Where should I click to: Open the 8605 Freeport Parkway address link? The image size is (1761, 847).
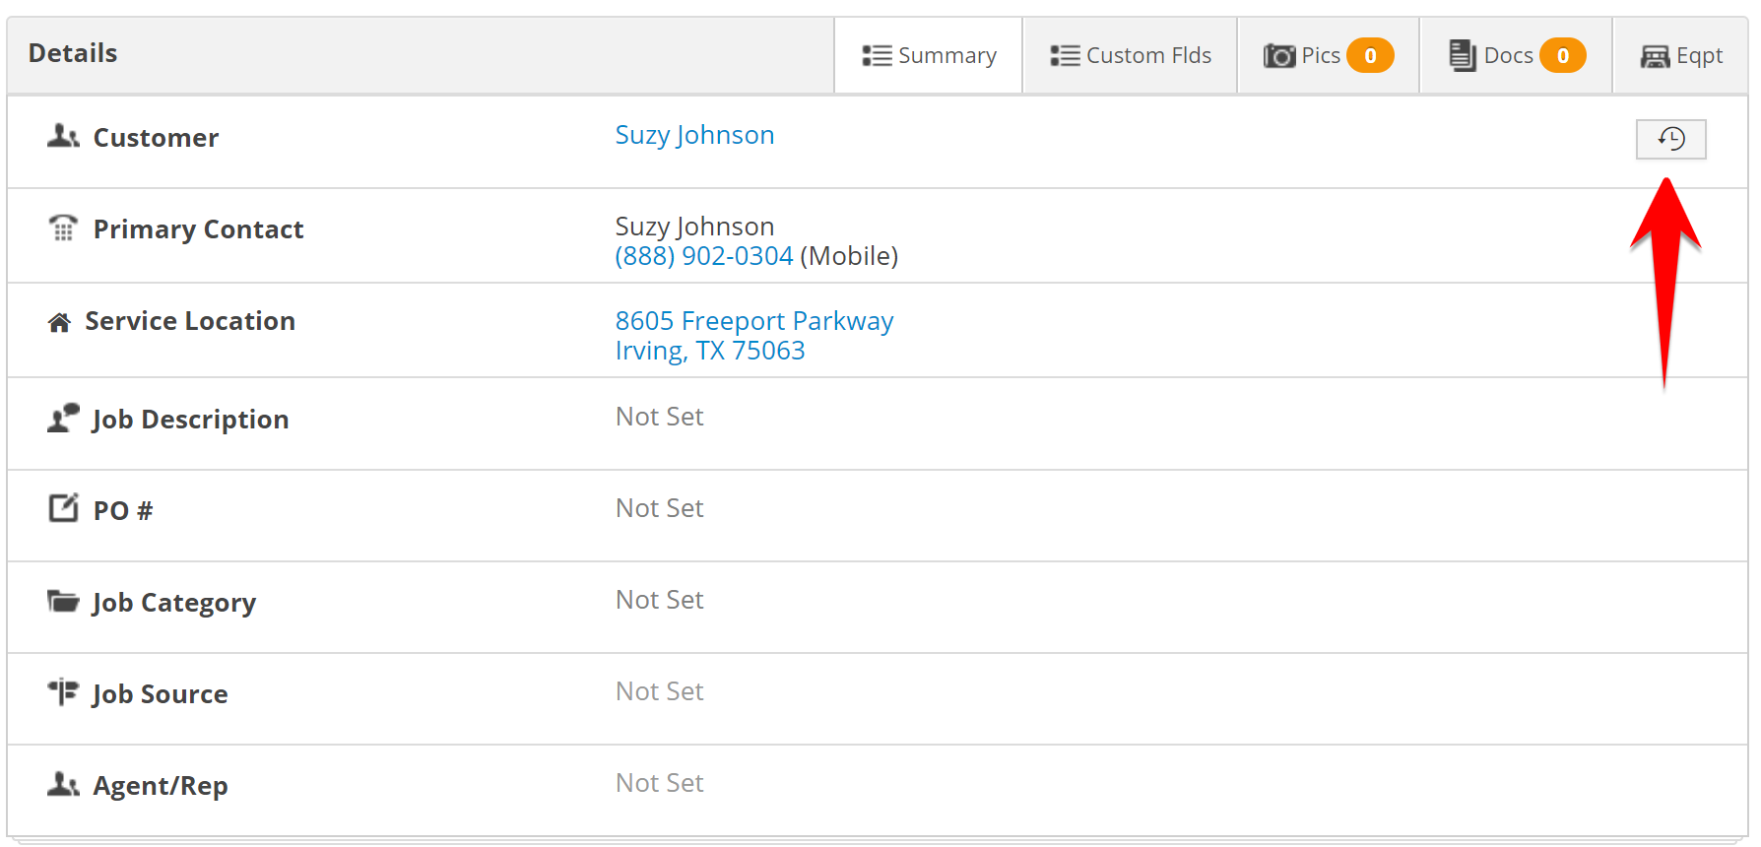pos(754,322)
